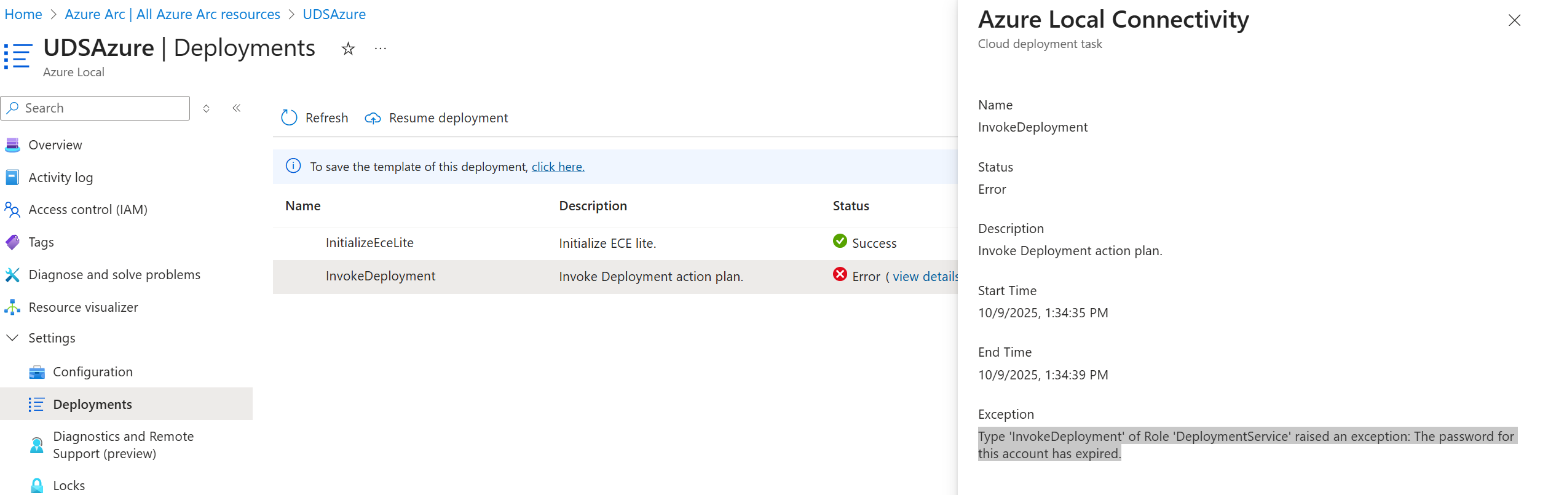This screenshot has height=495, width=1548.
Task: Click the Locks padlock icon
Action: point(37,486)
